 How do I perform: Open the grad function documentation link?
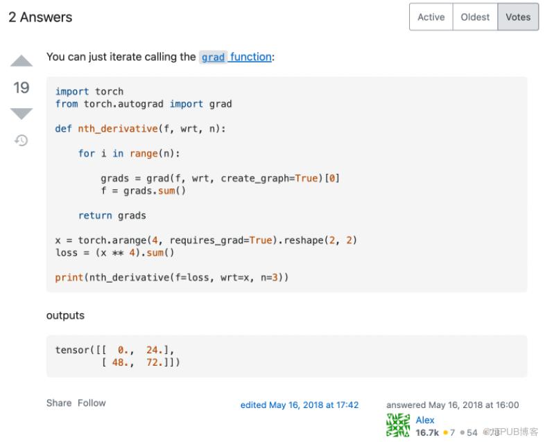coord(236,57)
